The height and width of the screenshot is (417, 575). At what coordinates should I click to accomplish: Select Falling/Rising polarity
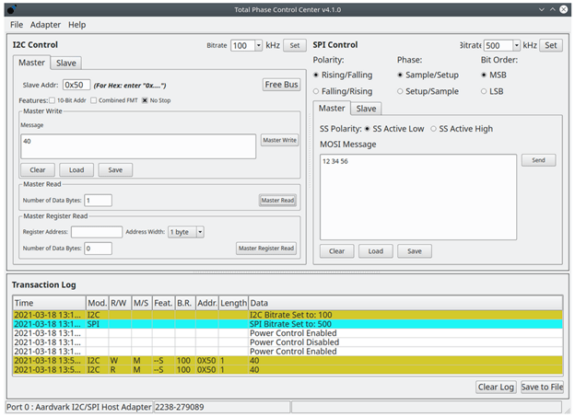(316, 91)
